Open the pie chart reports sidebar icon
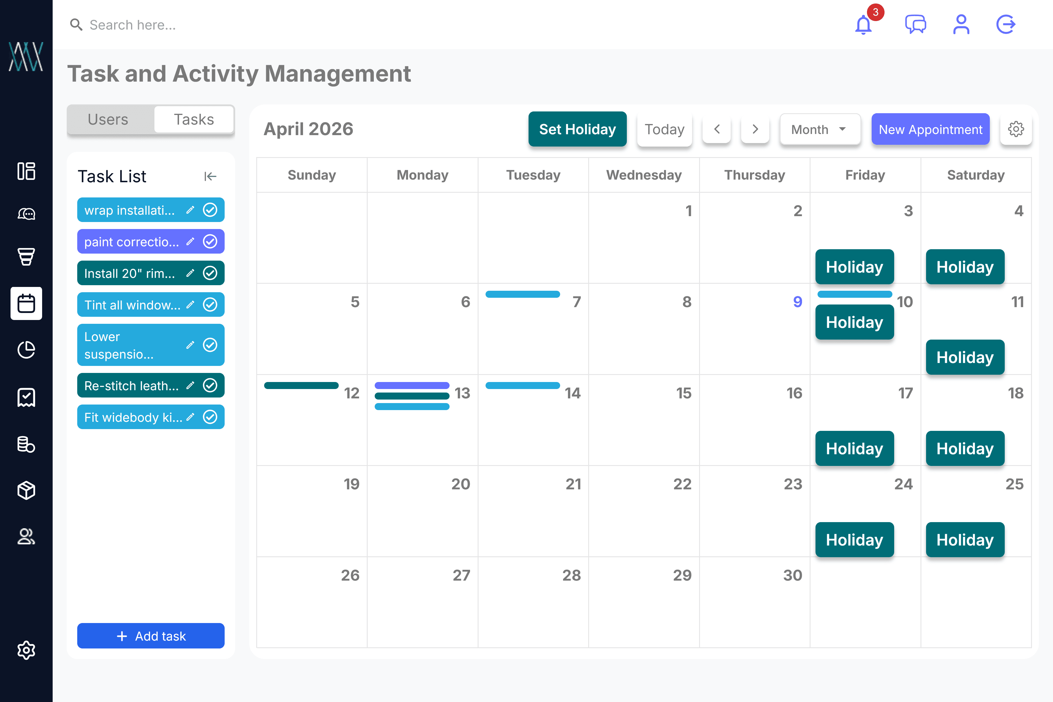Image resolution: width=1053 pixels, height=702 pixels. tap(26, 350)
